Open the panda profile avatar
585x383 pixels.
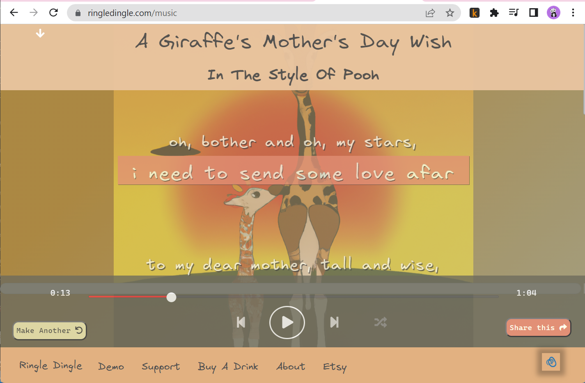pyautogui.click(x=553, y=13)
